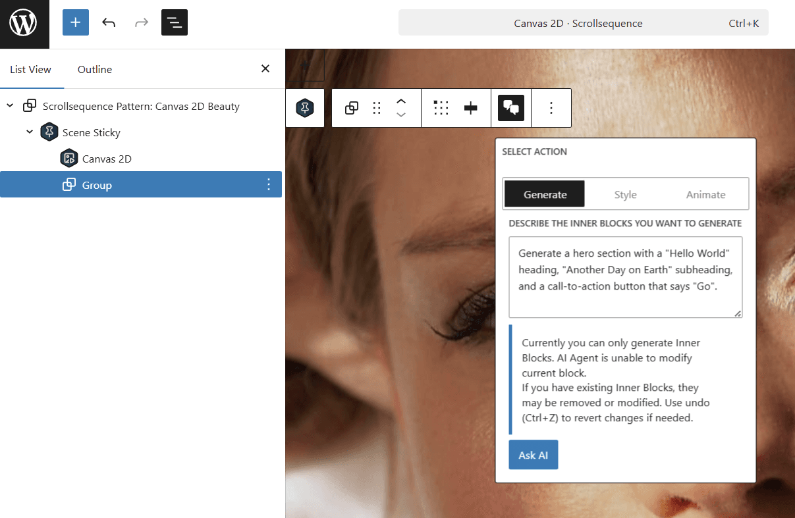Click the Undo arrow icon

click(109, 23)
